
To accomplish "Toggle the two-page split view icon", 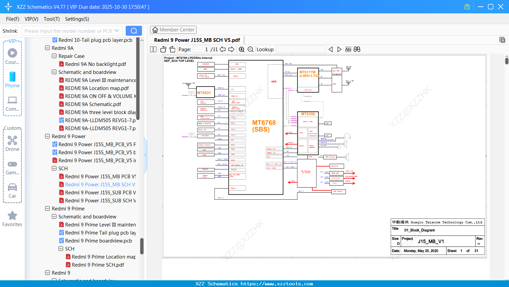I will [x=153, y=50].
